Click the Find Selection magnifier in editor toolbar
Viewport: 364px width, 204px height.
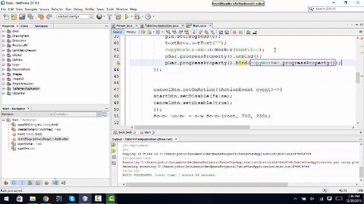[x=168, y=32]
